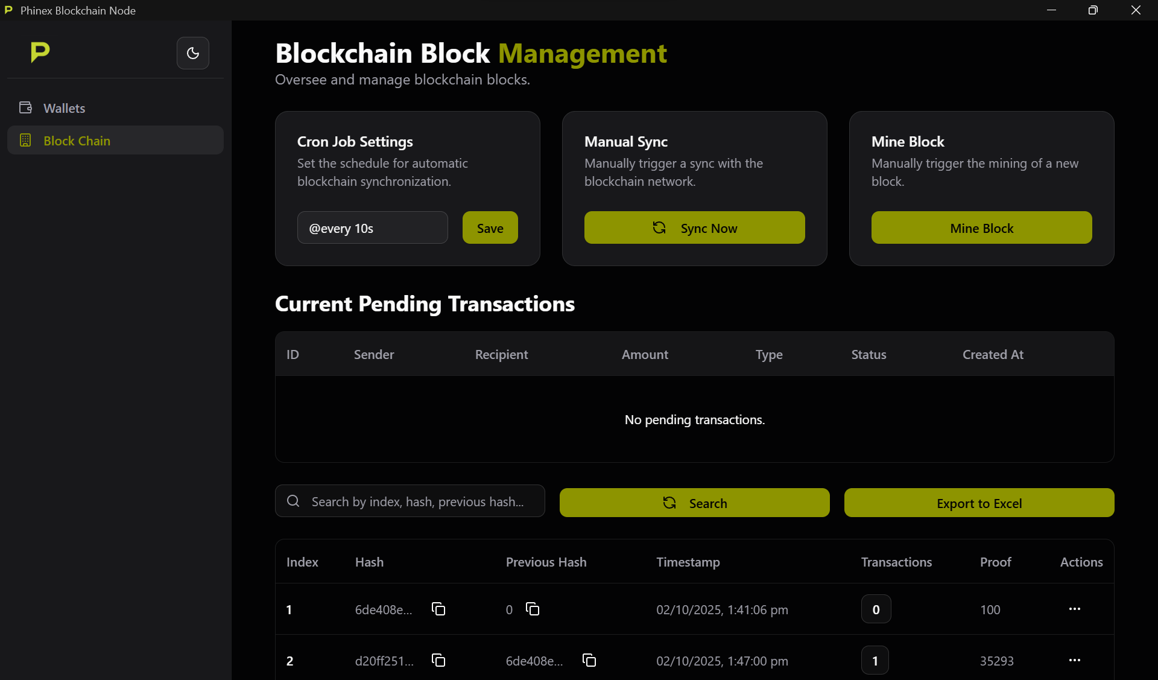Save the cron job schedule

coord(490,227)
